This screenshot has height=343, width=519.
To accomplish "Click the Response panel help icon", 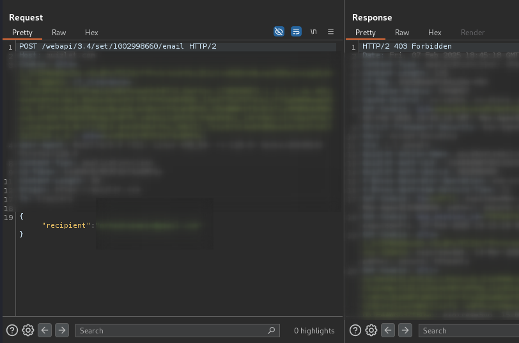I will 355,330.
